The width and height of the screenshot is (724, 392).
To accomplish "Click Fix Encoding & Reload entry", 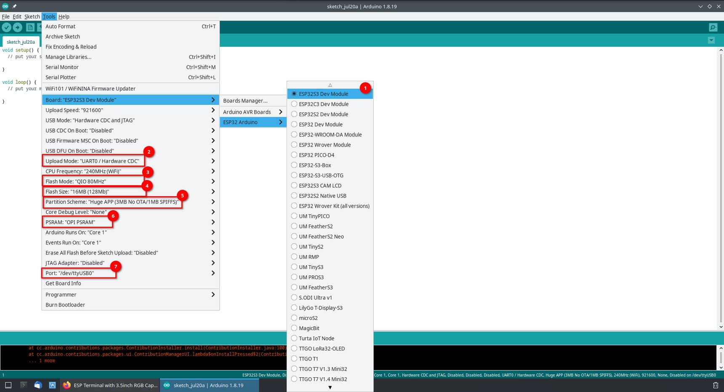I will [130, 47].
